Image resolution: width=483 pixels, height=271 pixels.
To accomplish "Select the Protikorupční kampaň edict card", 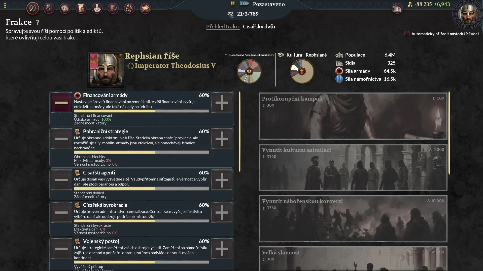I will pyautogui.click(x=353, y=116).
